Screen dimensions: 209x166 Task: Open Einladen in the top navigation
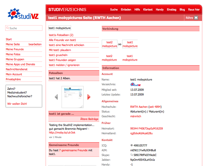(x=126, y=9)
